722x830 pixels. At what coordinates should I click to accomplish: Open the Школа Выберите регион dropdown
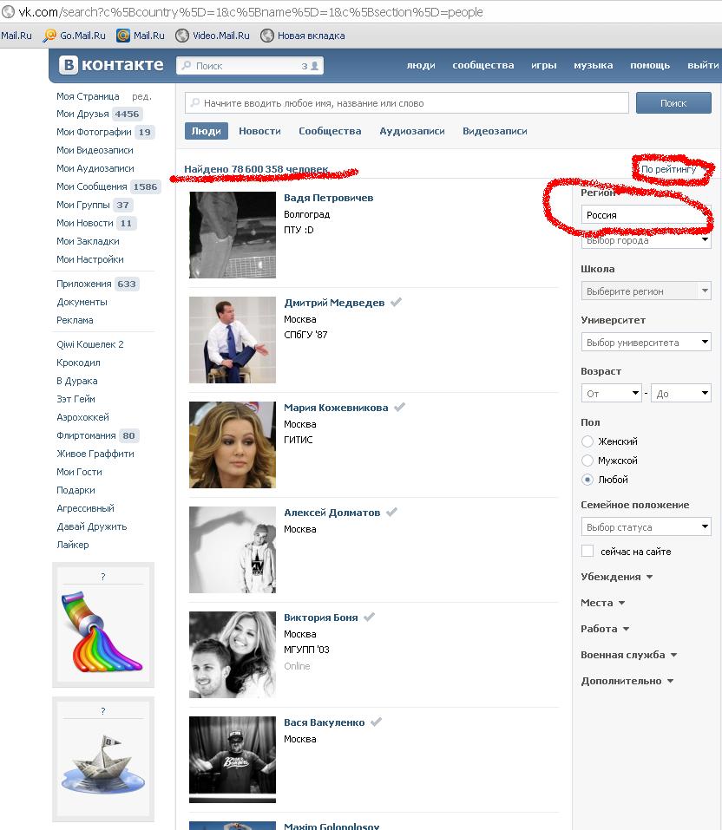pyautogui.click(x=646, y=291)
